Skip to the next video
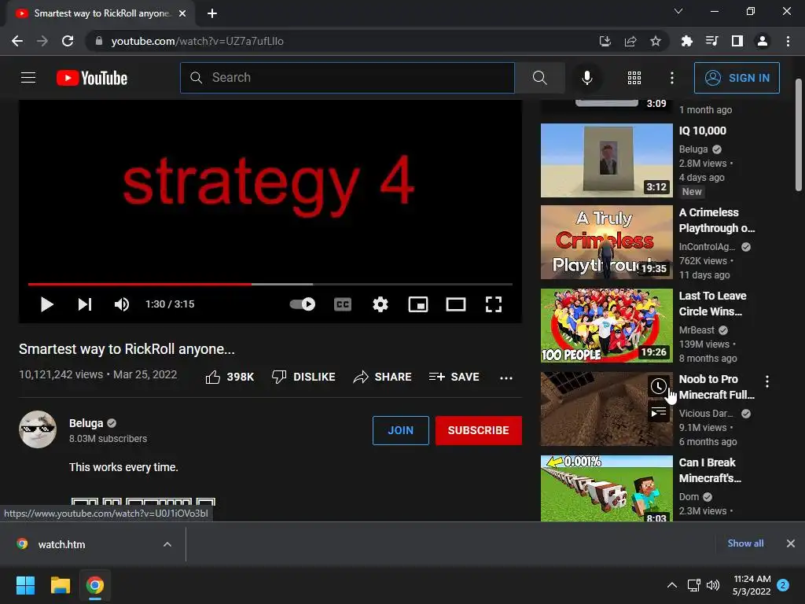Viewport: 805px width, 604px height. point(85,304)
